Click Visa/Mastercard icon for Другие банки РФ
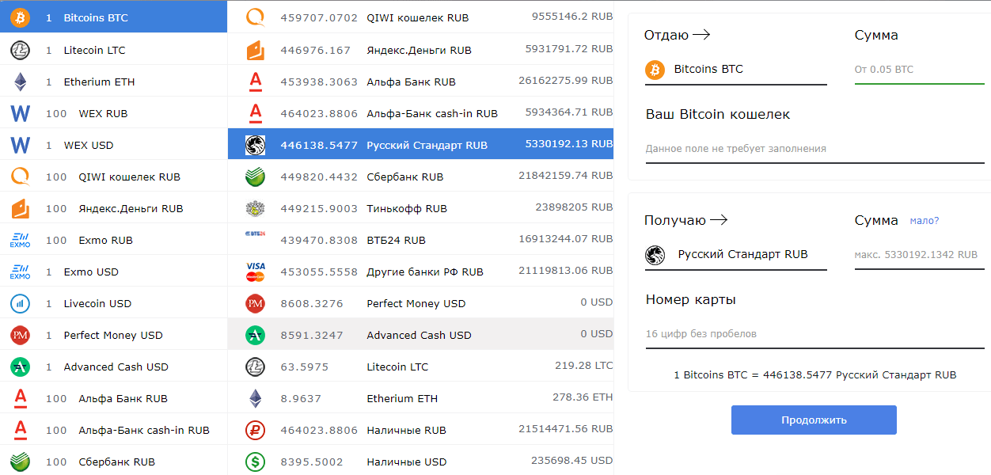991x475 pixels. pos(255,272)
